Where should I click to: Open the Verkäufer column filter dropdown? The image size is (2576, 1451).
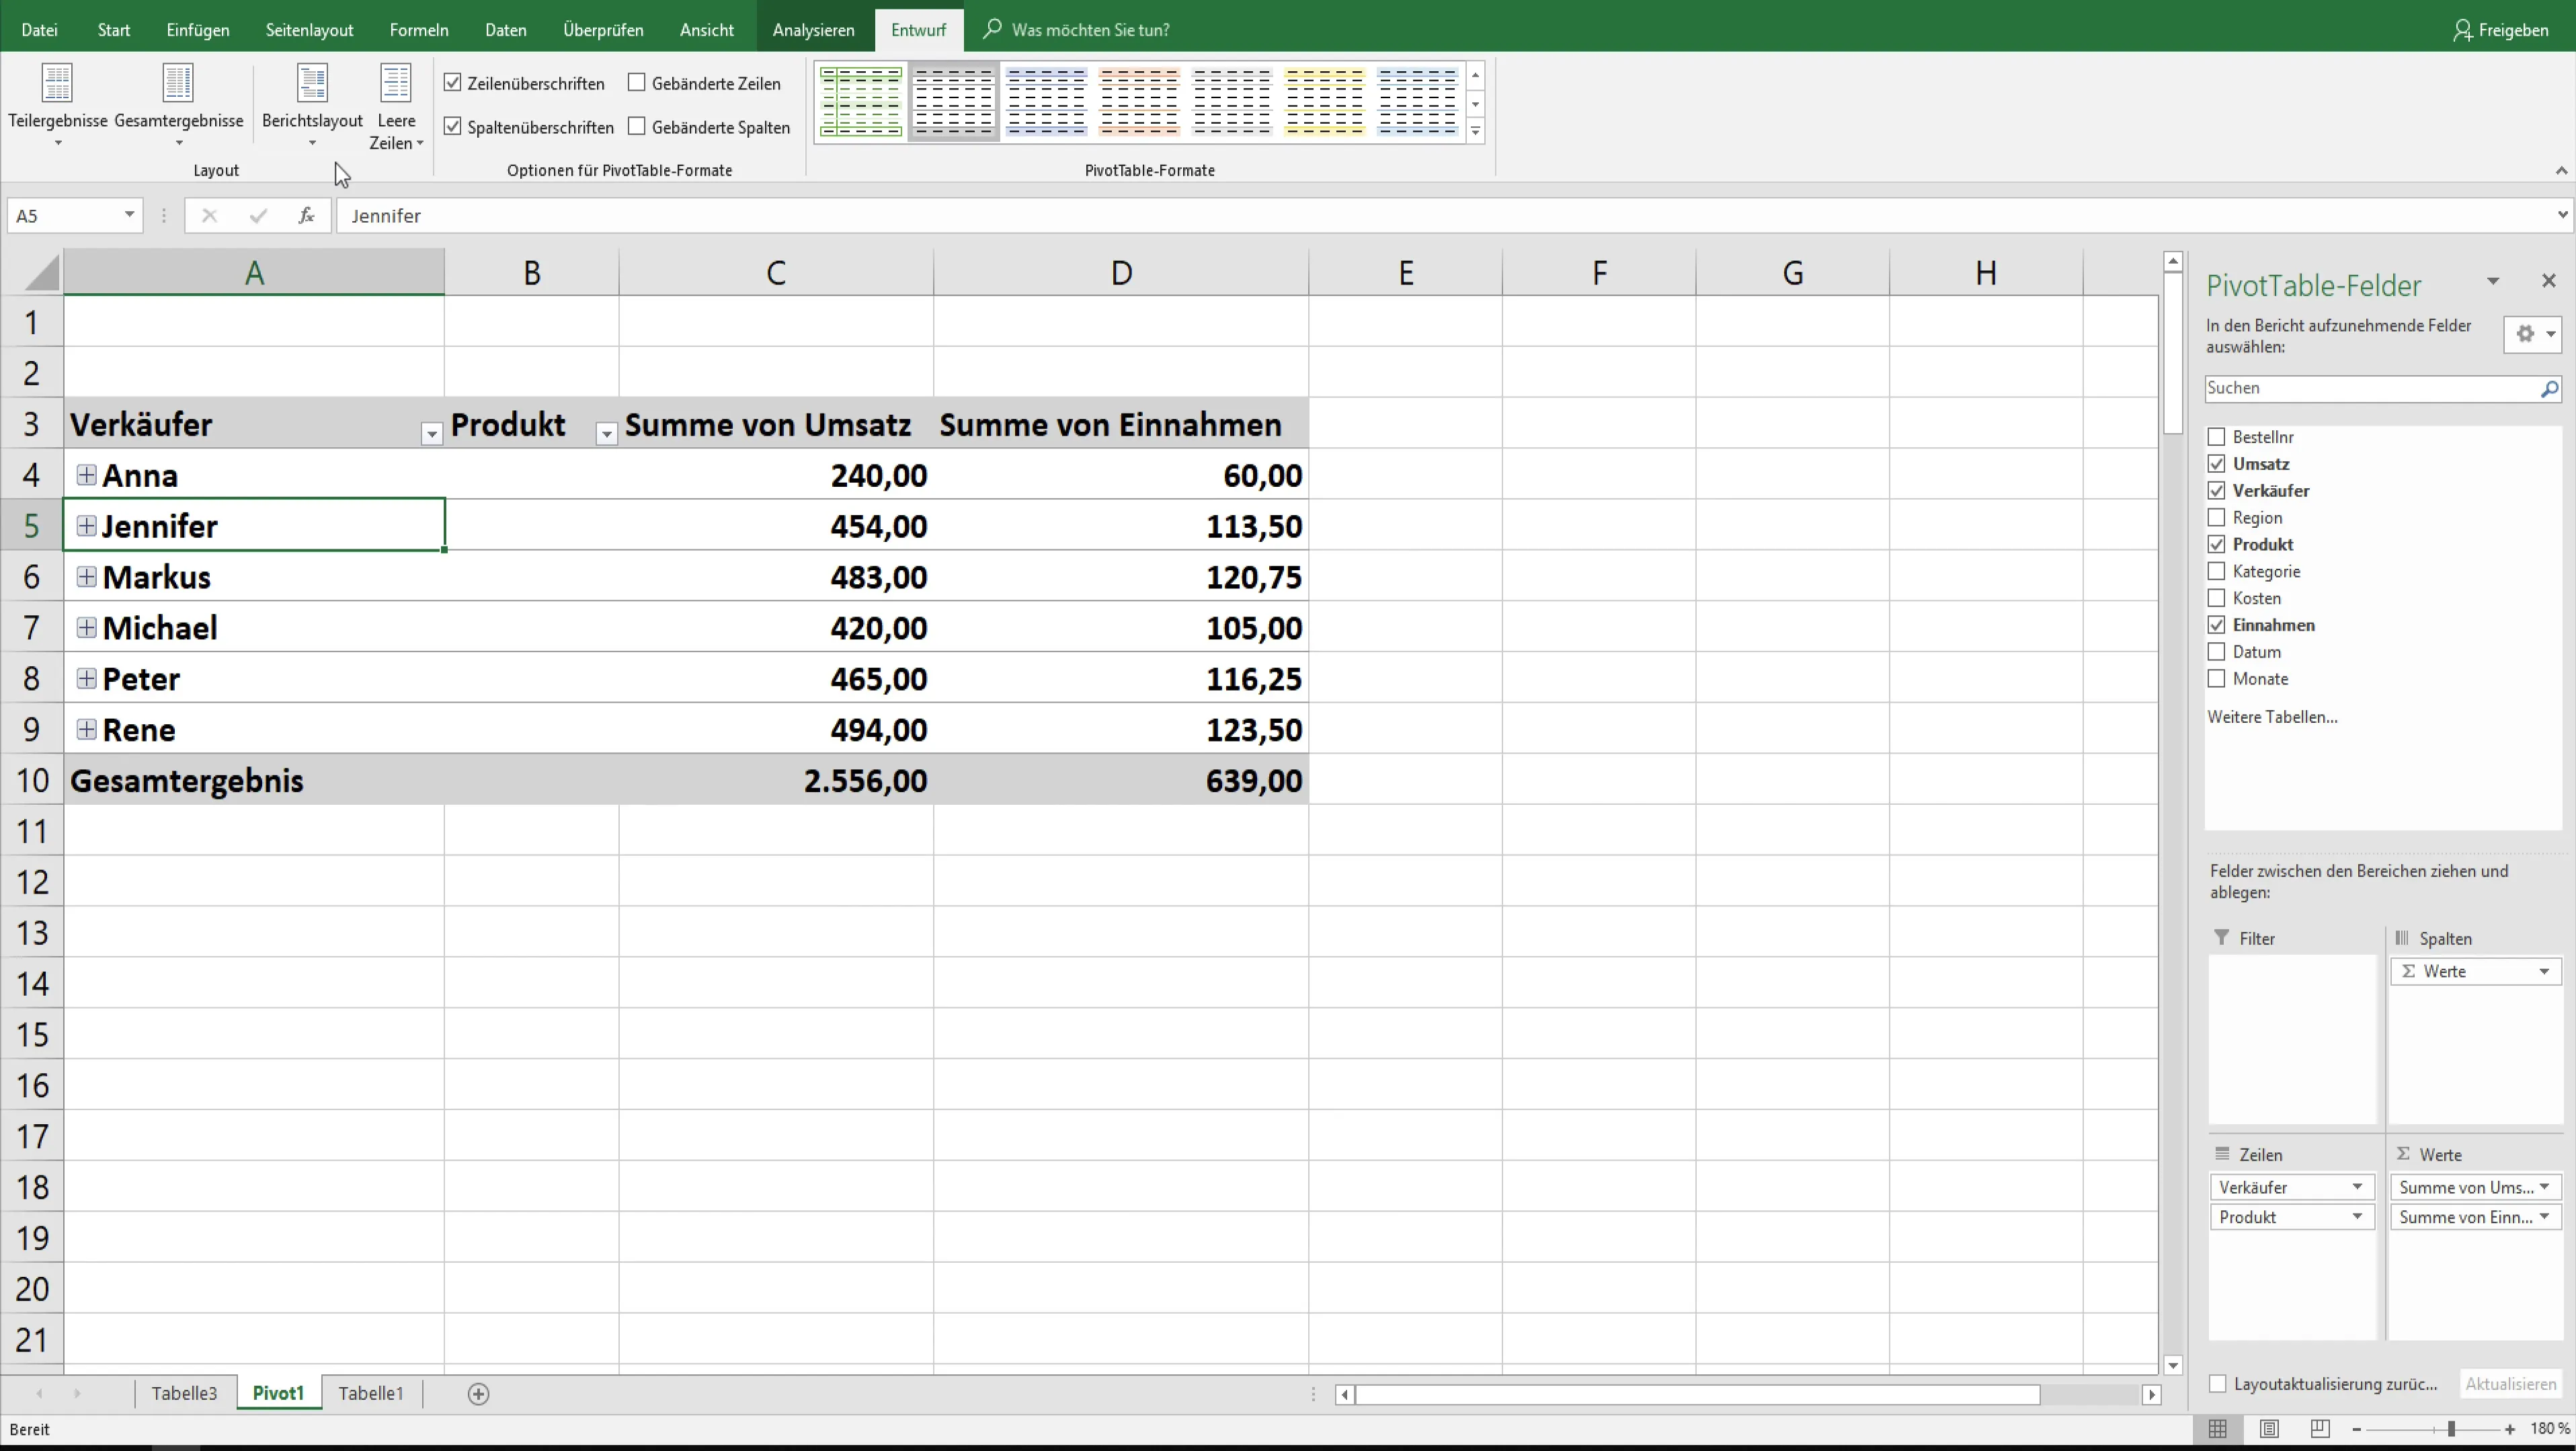[431, 434]
